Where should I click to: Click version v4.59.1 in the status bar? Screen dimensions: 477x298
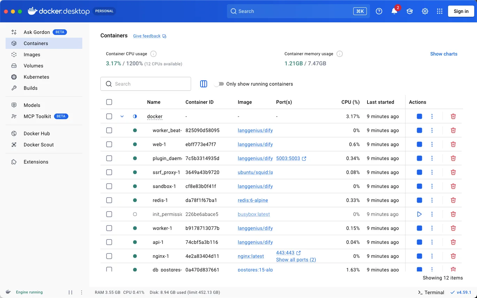click(x=461, y=292)
